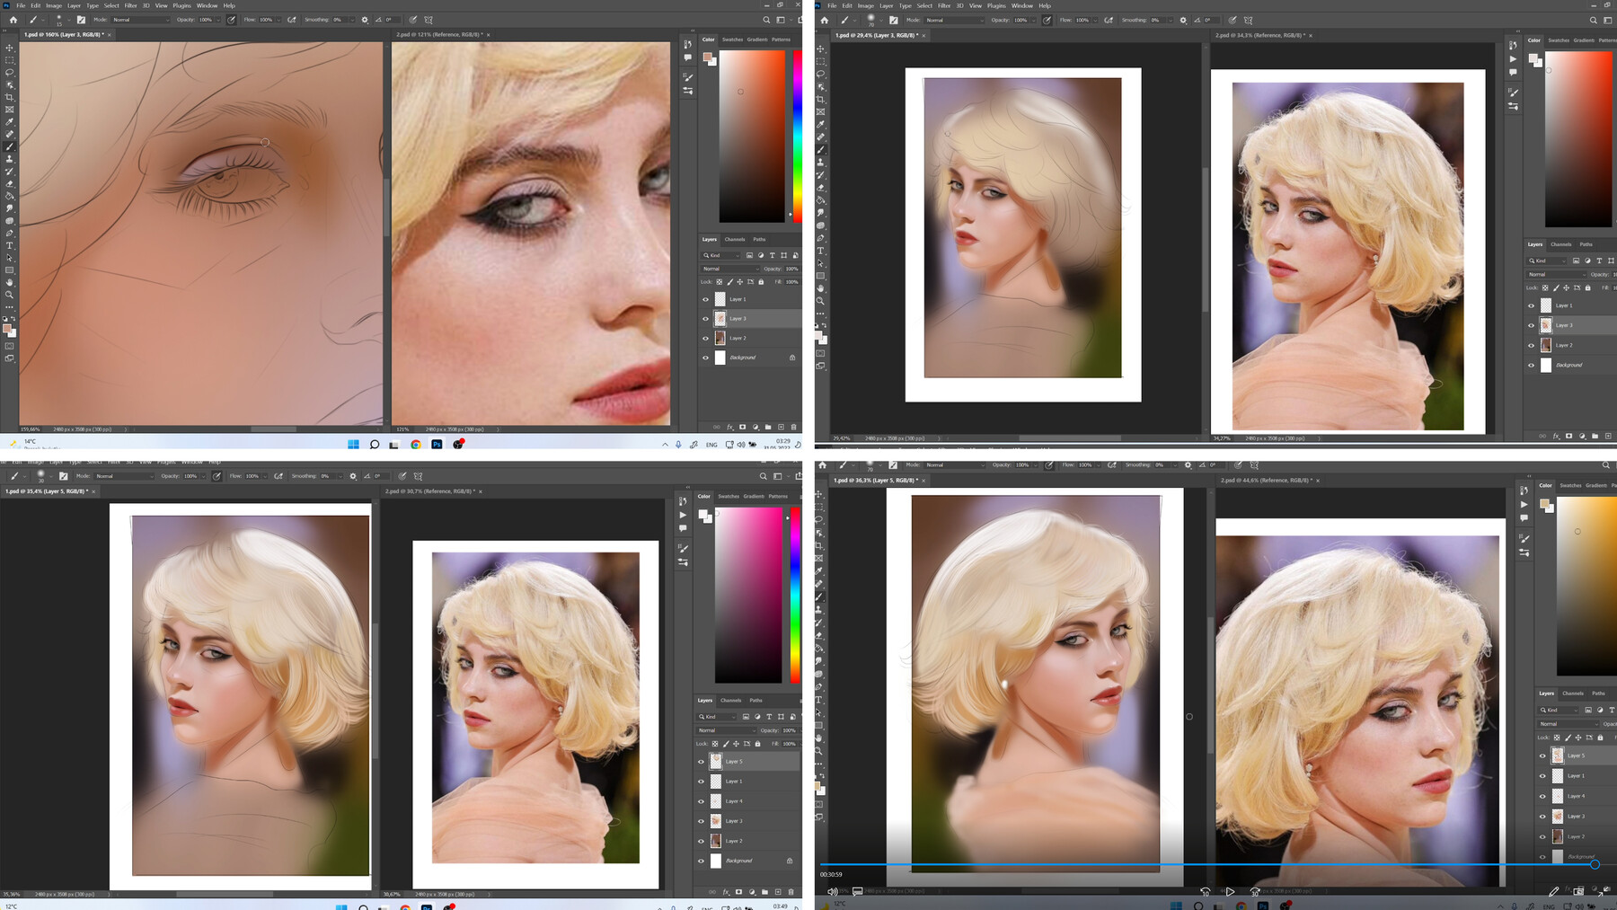Select Layer 2 row in top-left Layers panel
The width and height of the screenshot is (1617, 910).
click(751, 338)
